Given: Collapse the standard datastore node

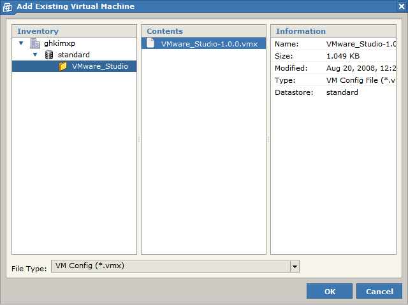Looking at the screenshot, I should click(x=35, y=55).
